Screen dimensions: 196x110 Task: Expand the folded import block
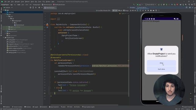58,19
